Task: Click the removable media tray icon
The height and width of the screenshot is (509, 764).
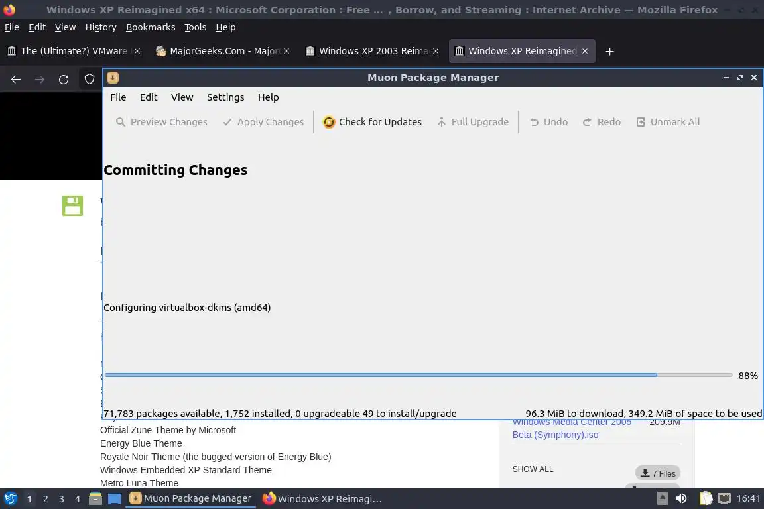Action: coord(662,498)
